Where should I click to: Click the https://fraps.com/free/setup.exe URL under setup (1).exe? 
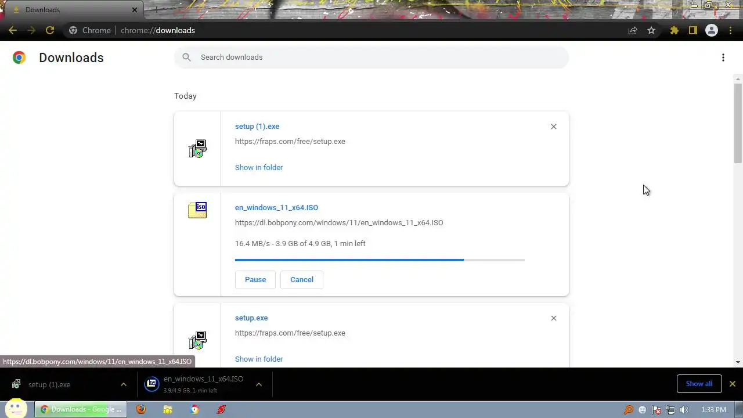click(x=290, y=141)
